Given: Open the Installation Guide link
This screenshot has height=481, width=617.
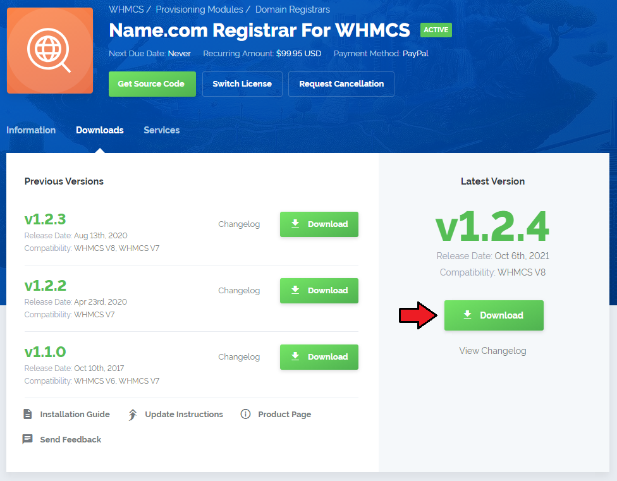Looking at the screenshot, I should pyautogui.click(x=75, y=414).
